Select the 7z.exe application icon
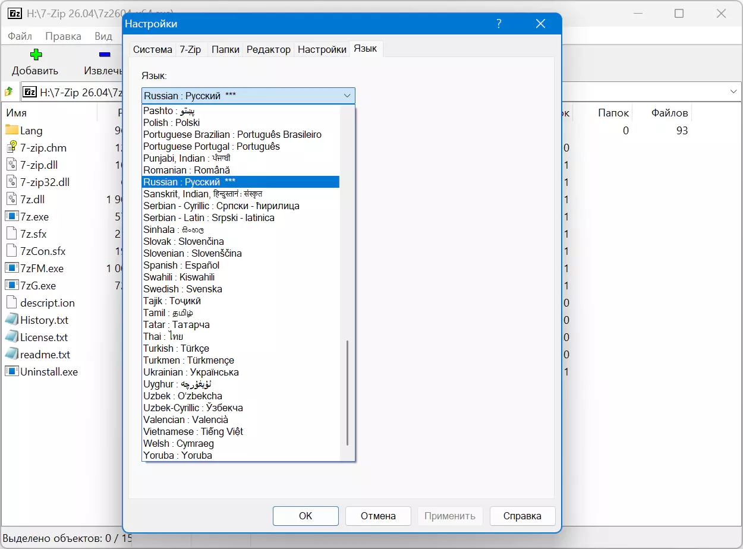Screen dimensions: 743x549 (x=12, y=216)
